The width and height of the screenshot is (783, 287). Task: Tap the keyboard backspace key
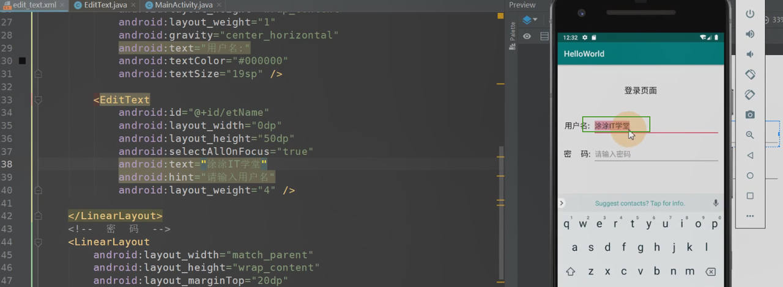tap(710, 272)
